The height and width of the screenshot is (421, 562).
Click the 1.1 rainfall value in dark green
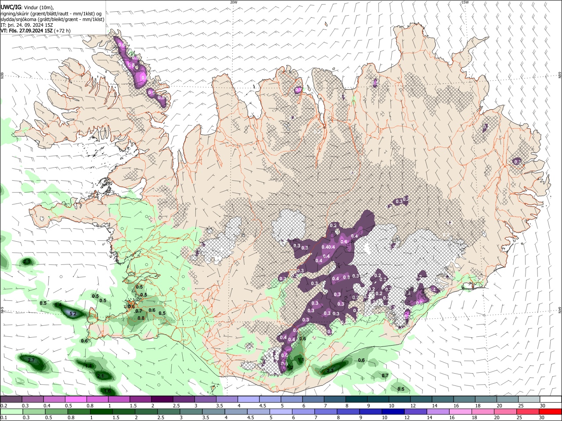pos(301,360)
